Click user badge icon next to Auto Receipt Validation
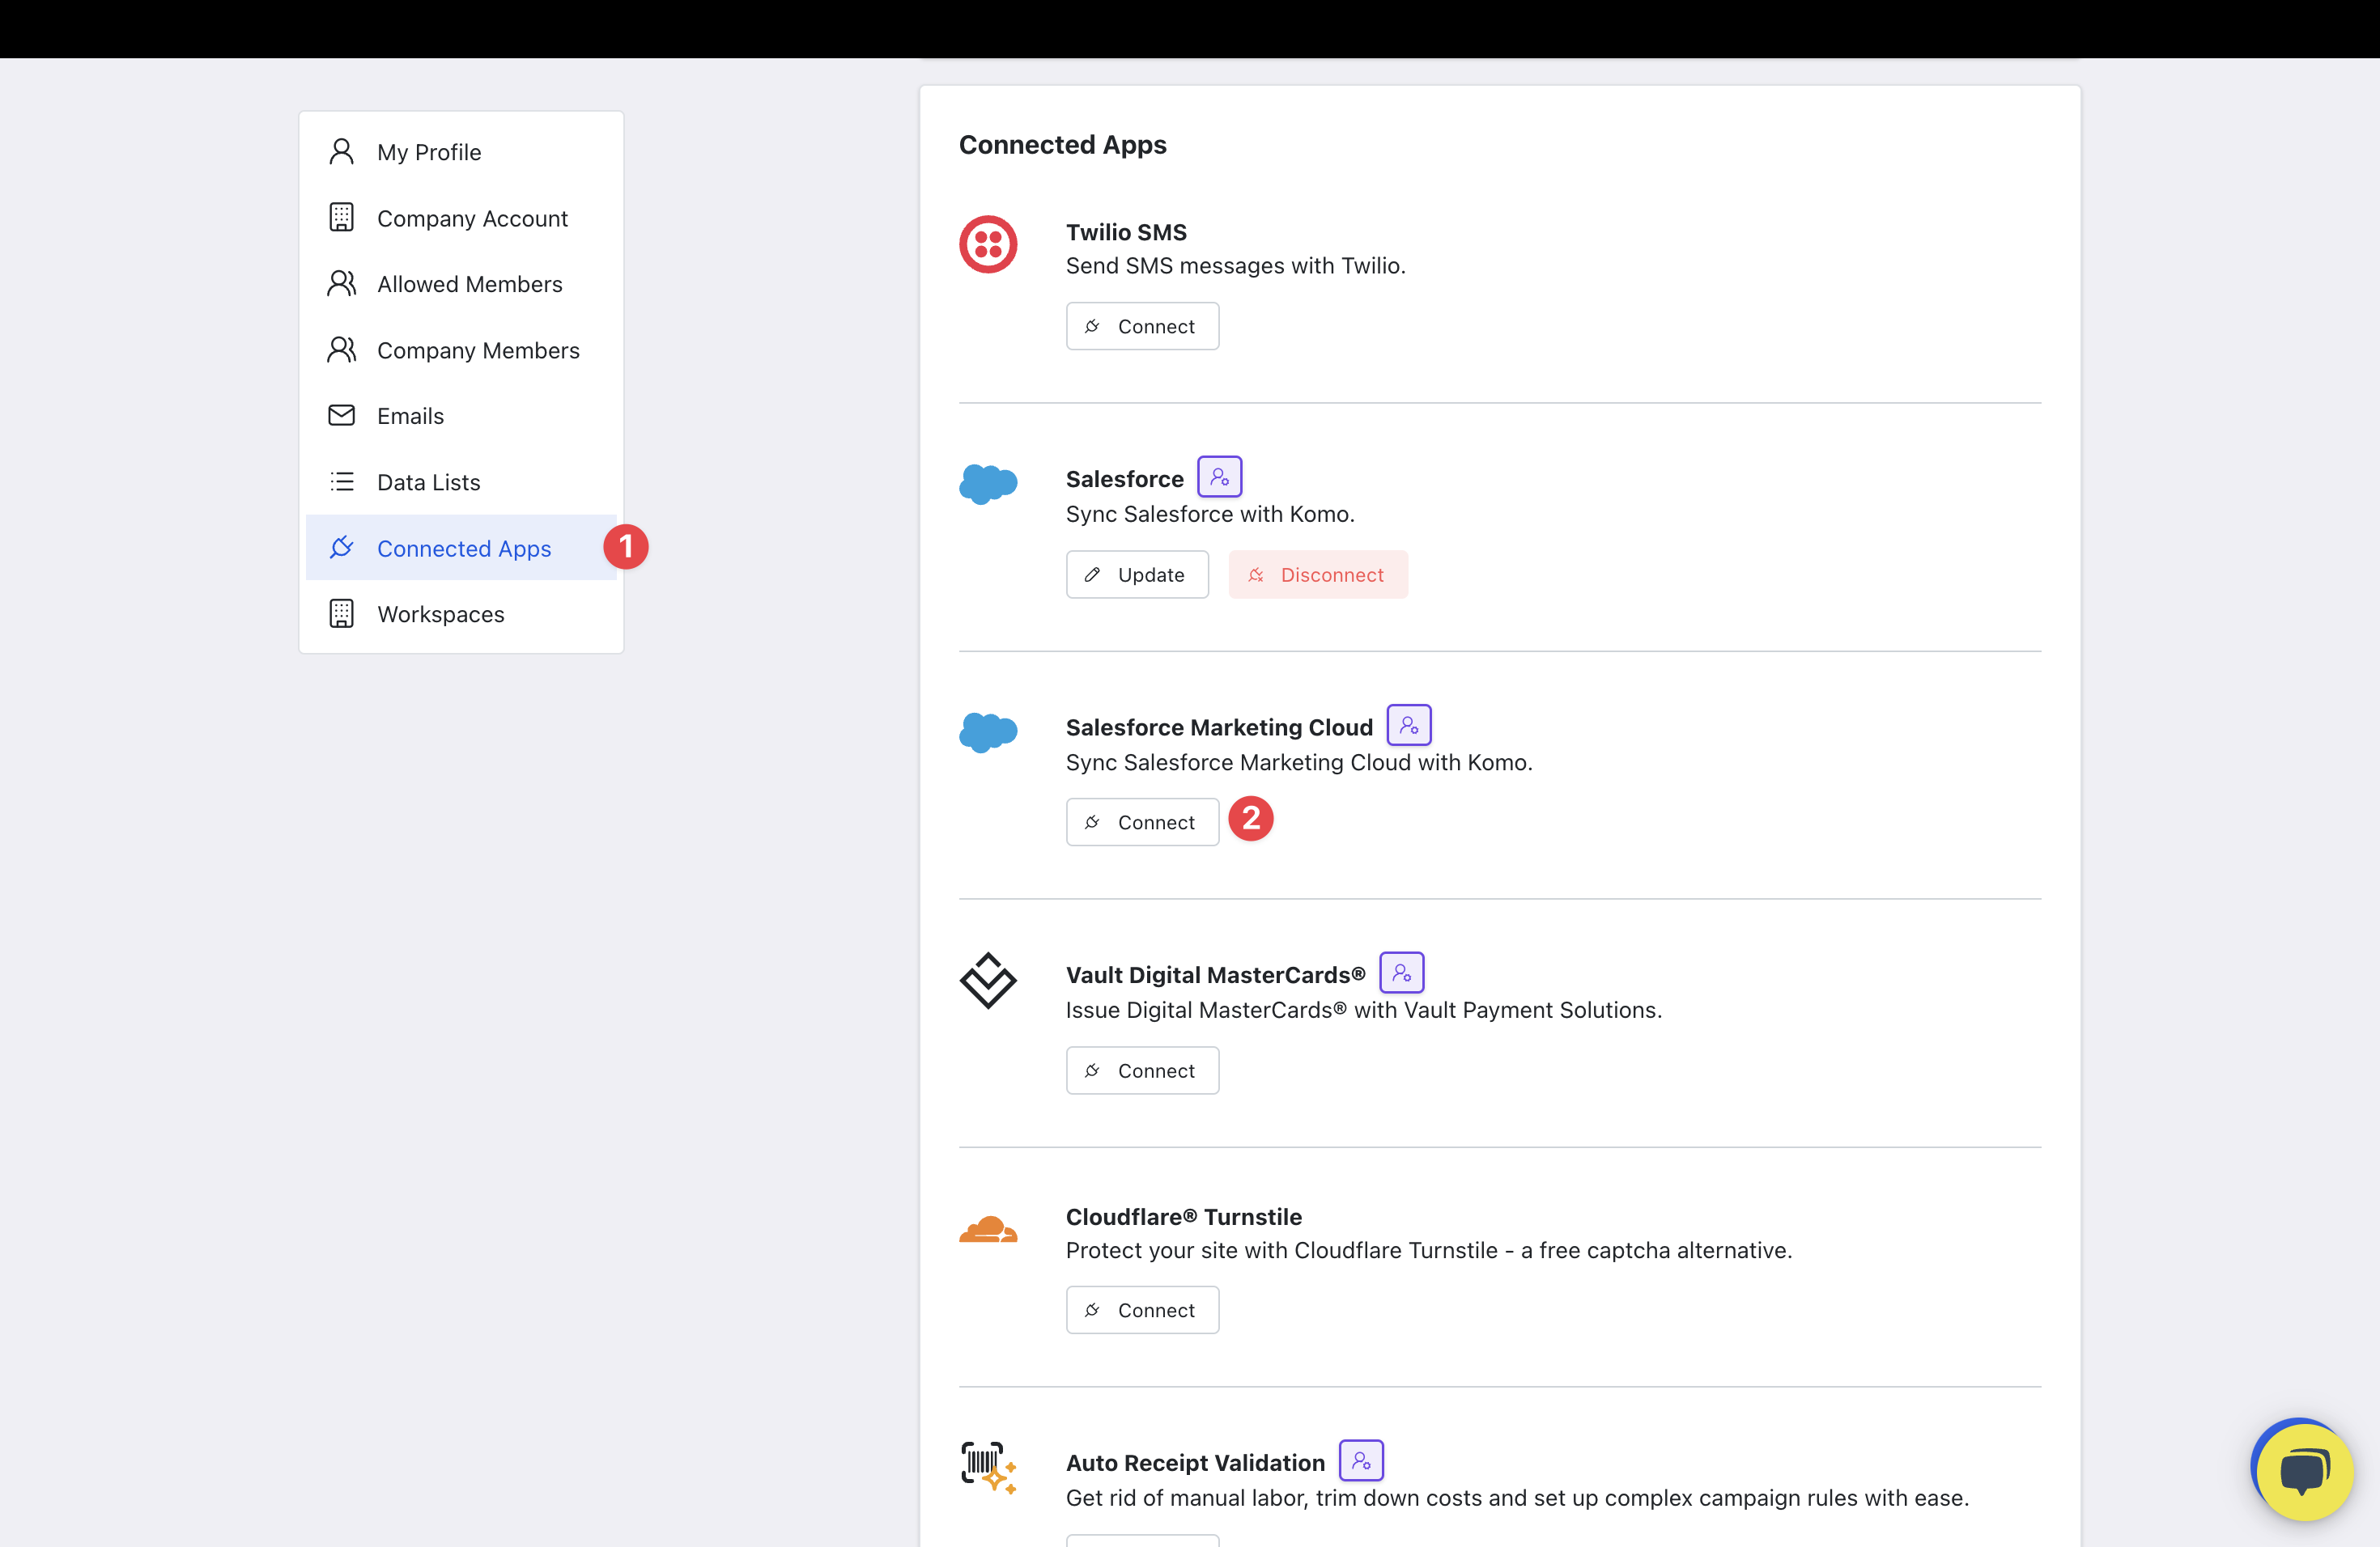The width and height of the screenshot is (2380, 1547). (1360, 1461)
